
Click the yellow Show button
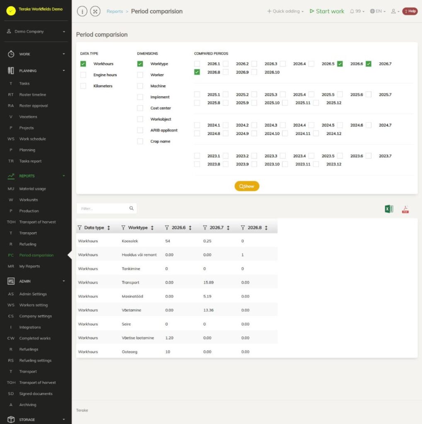click(x=247, y=186)
